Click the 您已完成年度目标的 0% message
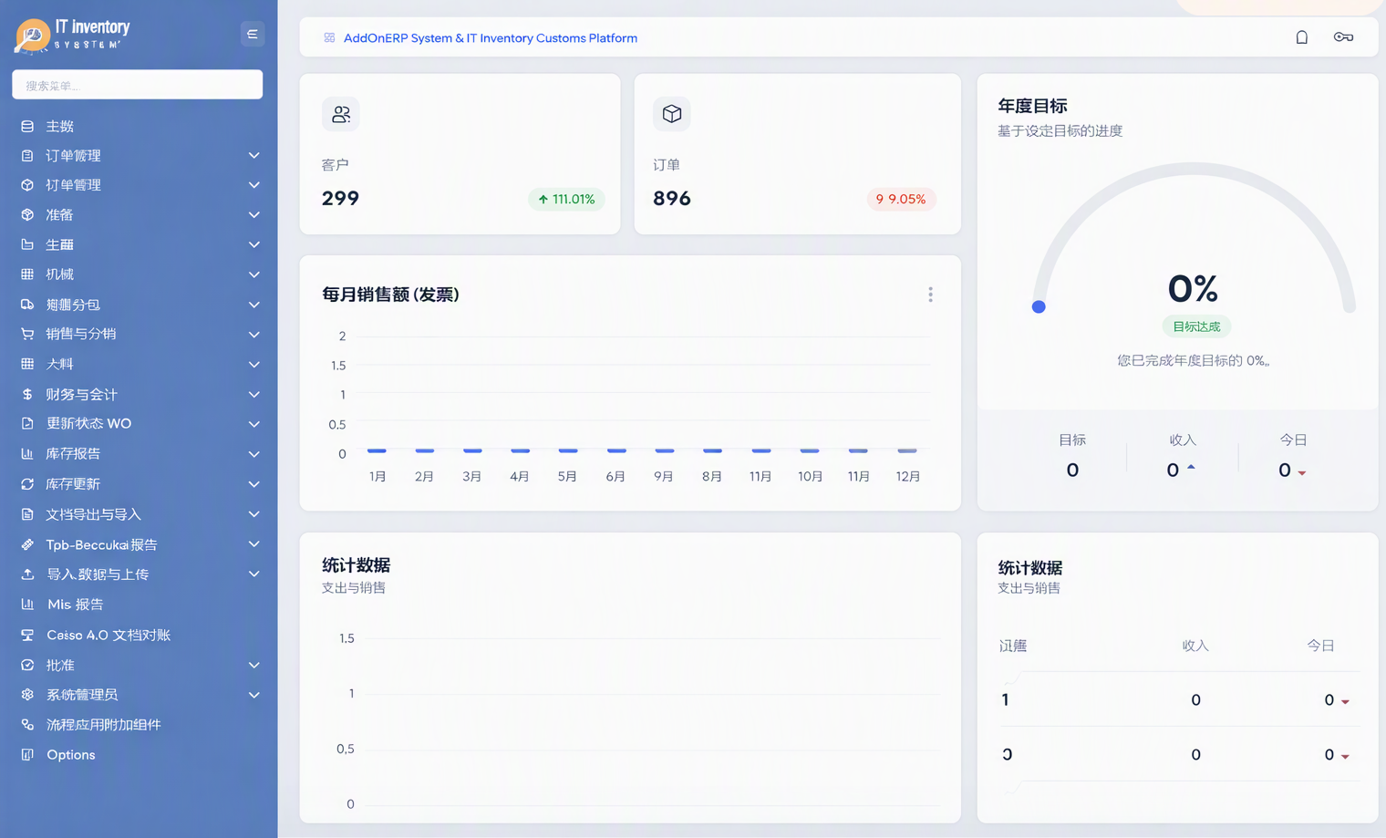 point(1193,361)
